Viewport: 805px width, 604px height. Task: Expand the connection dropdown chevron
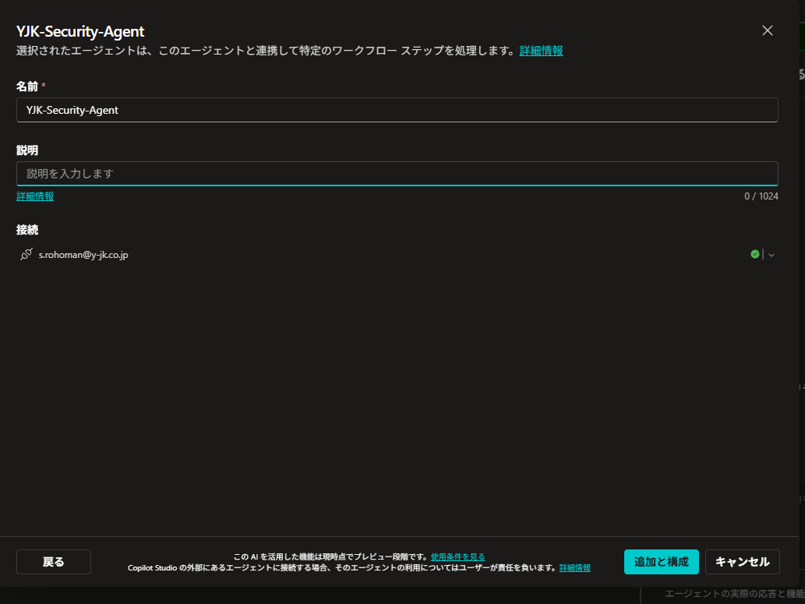coord(771,255)
